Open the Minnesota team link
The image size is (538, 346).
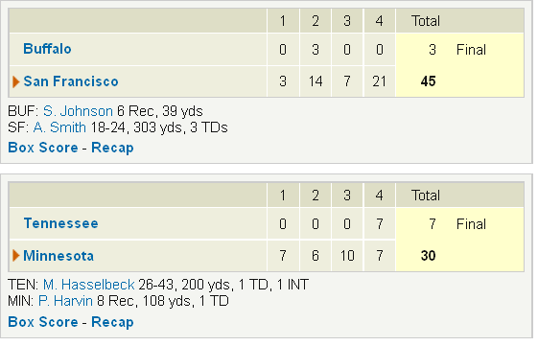point(58,256)
